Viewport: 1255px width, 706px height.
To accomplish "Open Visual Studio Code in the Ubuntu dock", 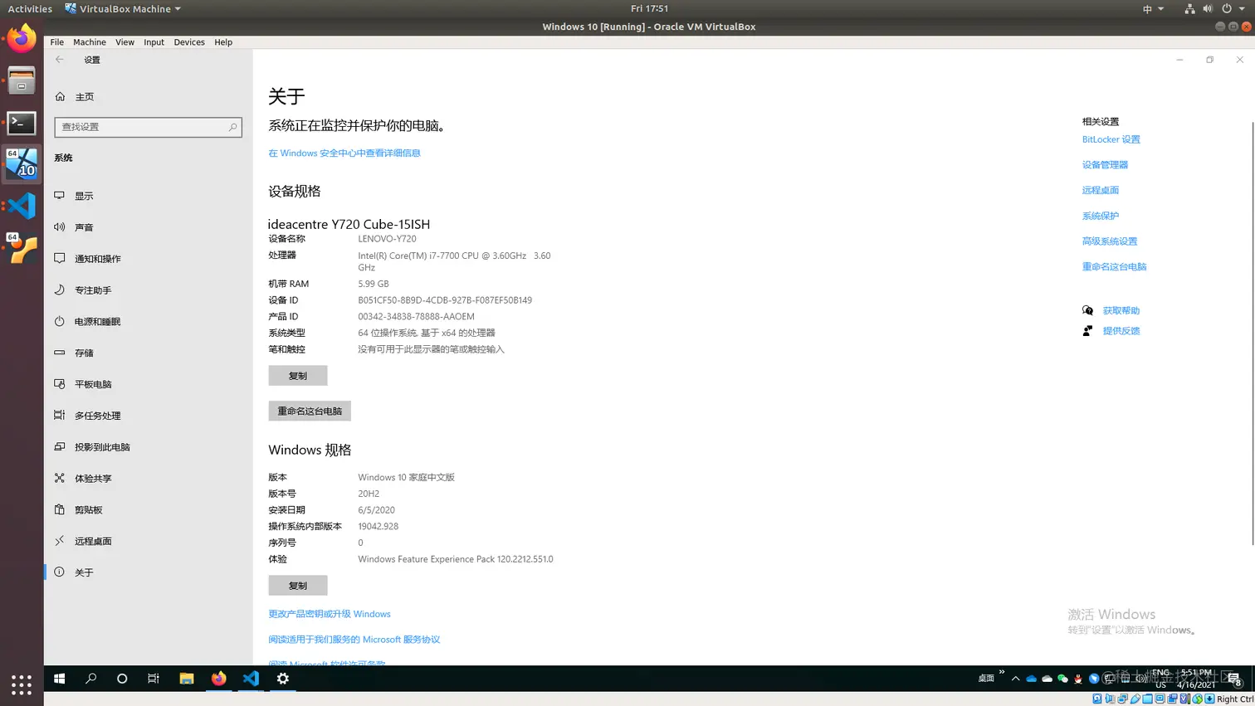I will point(22,206).
